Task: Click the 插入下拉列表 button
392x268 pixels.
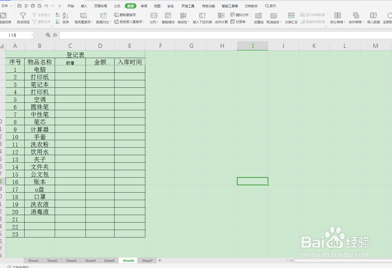Action: point(202,18)
